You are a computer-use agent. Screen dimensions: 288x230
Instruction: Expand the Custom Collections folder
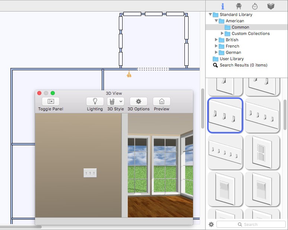[222, 33]
